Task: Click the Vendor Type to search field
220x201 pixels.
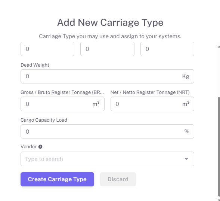Action: 107,159
